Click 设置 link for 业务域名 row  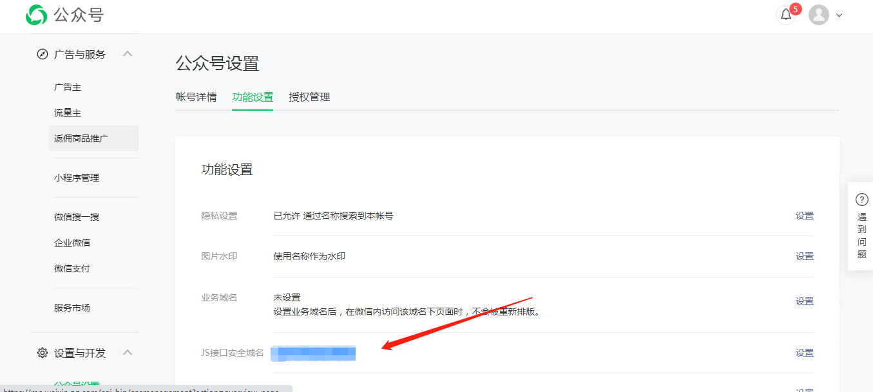click(x=805, y=301)
